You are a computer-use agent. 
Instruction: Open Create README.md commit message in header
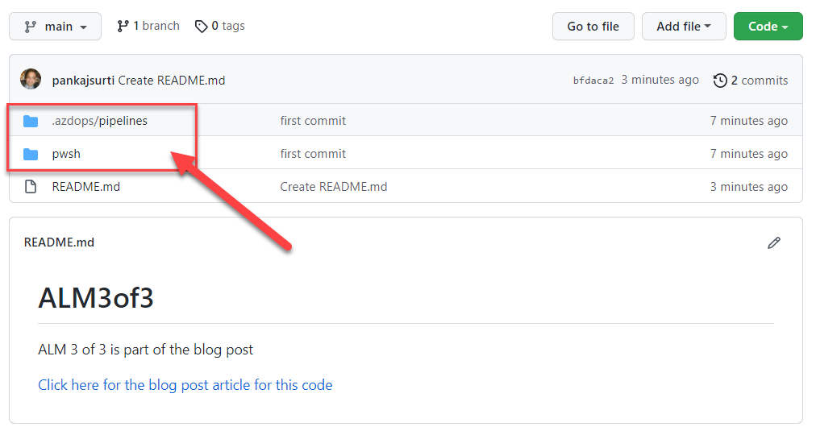[172, 81]
